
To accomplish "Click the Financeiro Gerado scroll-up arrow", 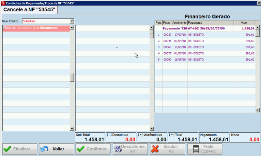I will pyautogui.click(x=257, y=27).
